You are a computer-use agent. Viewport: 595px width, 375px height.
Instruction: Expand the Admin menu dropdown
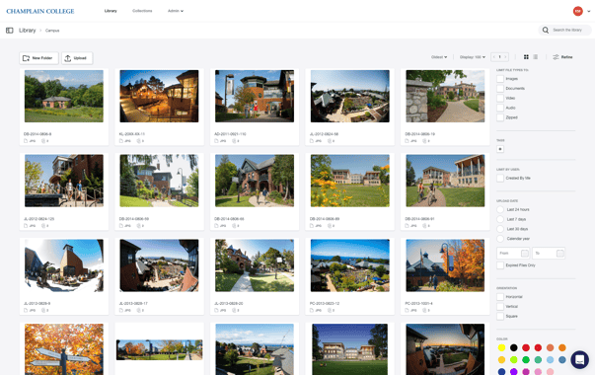pos(176,11)
